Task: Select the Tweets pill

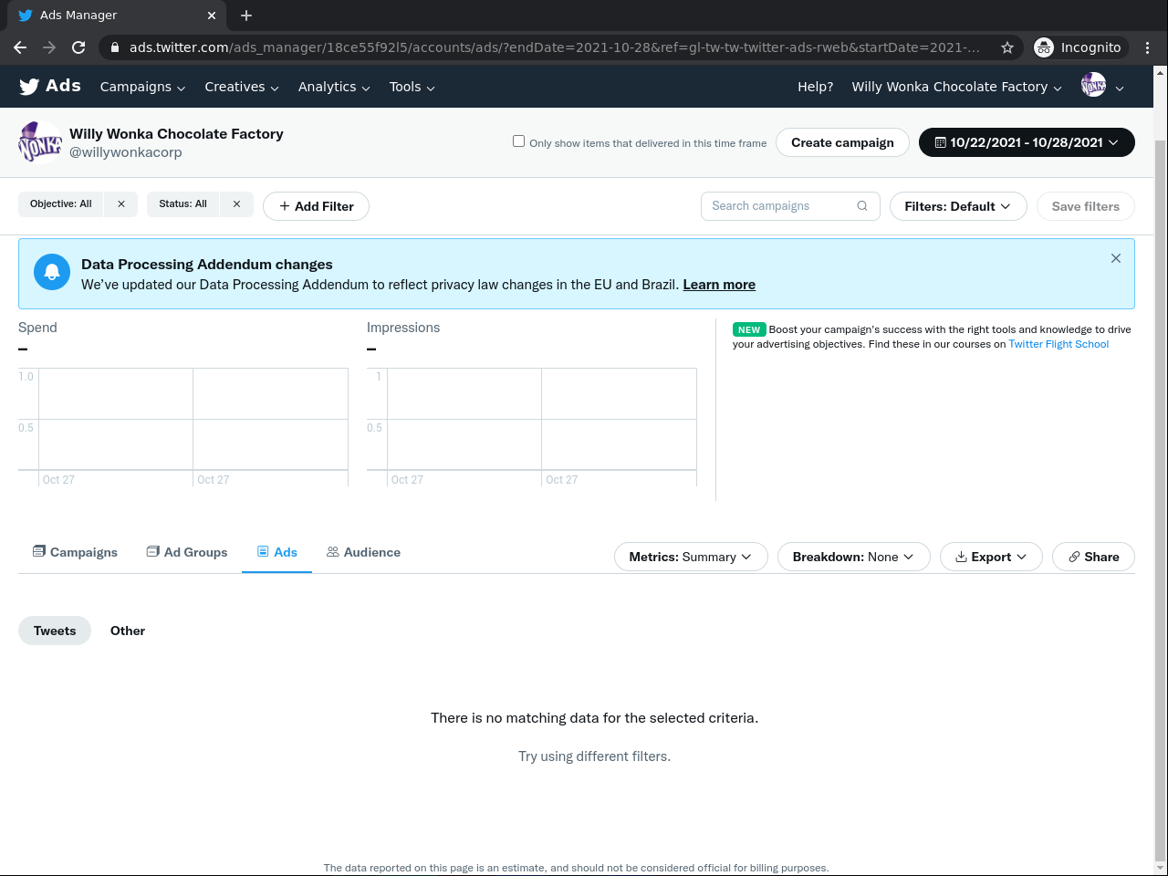Action: point(55,631)
